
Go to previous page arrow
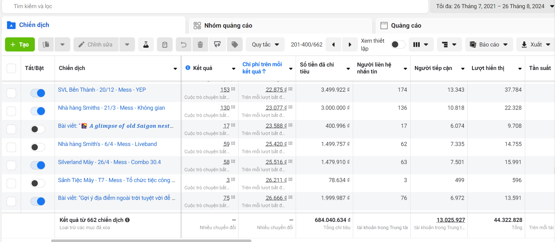(x=333, y=45)
